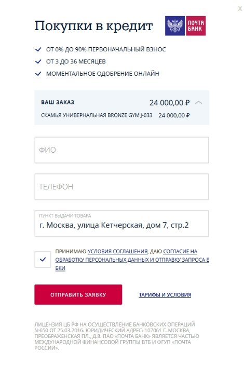Uncheck the agreement terms checkbox
Image resolution: width=244 pixels, height=366 pixels.
tap(43, 260)
